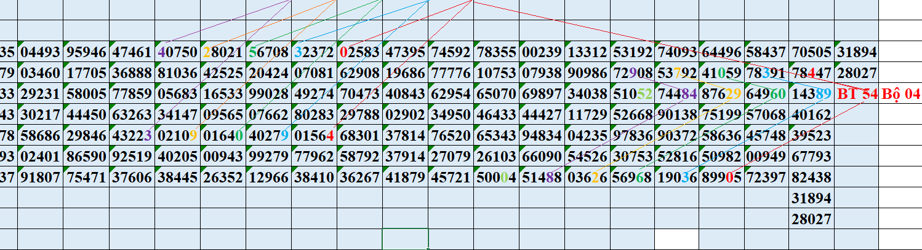Screen dimensions: 922x250
Task: Click the cell with 50004
Action: coord(496,178)
